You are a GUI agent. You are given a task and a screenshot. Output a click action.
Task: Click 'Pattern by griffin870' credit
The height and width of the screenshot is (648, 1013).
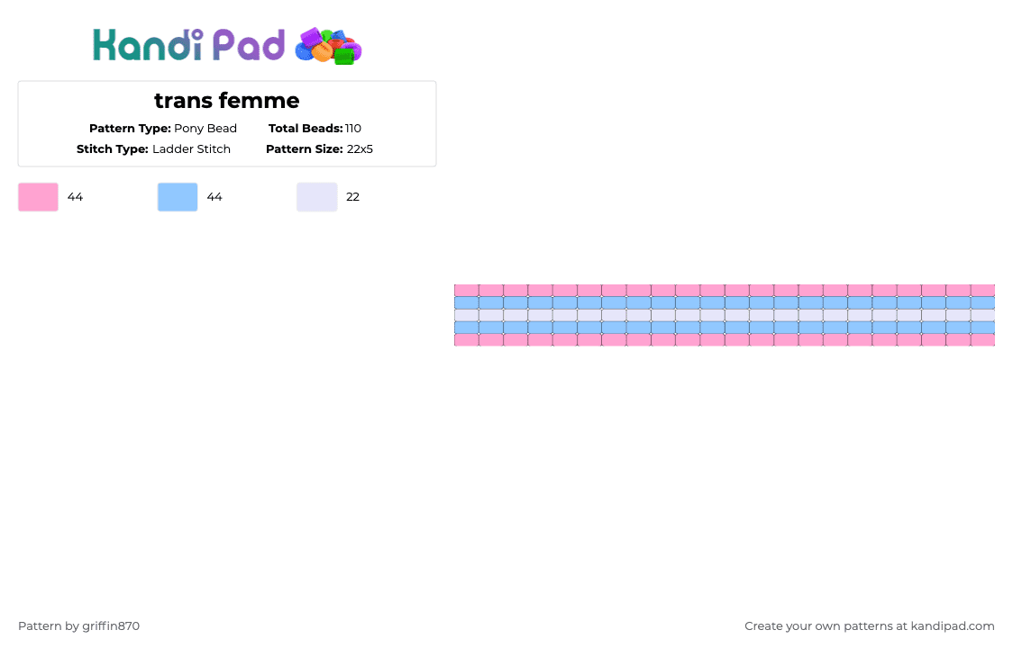coord(78,626)
